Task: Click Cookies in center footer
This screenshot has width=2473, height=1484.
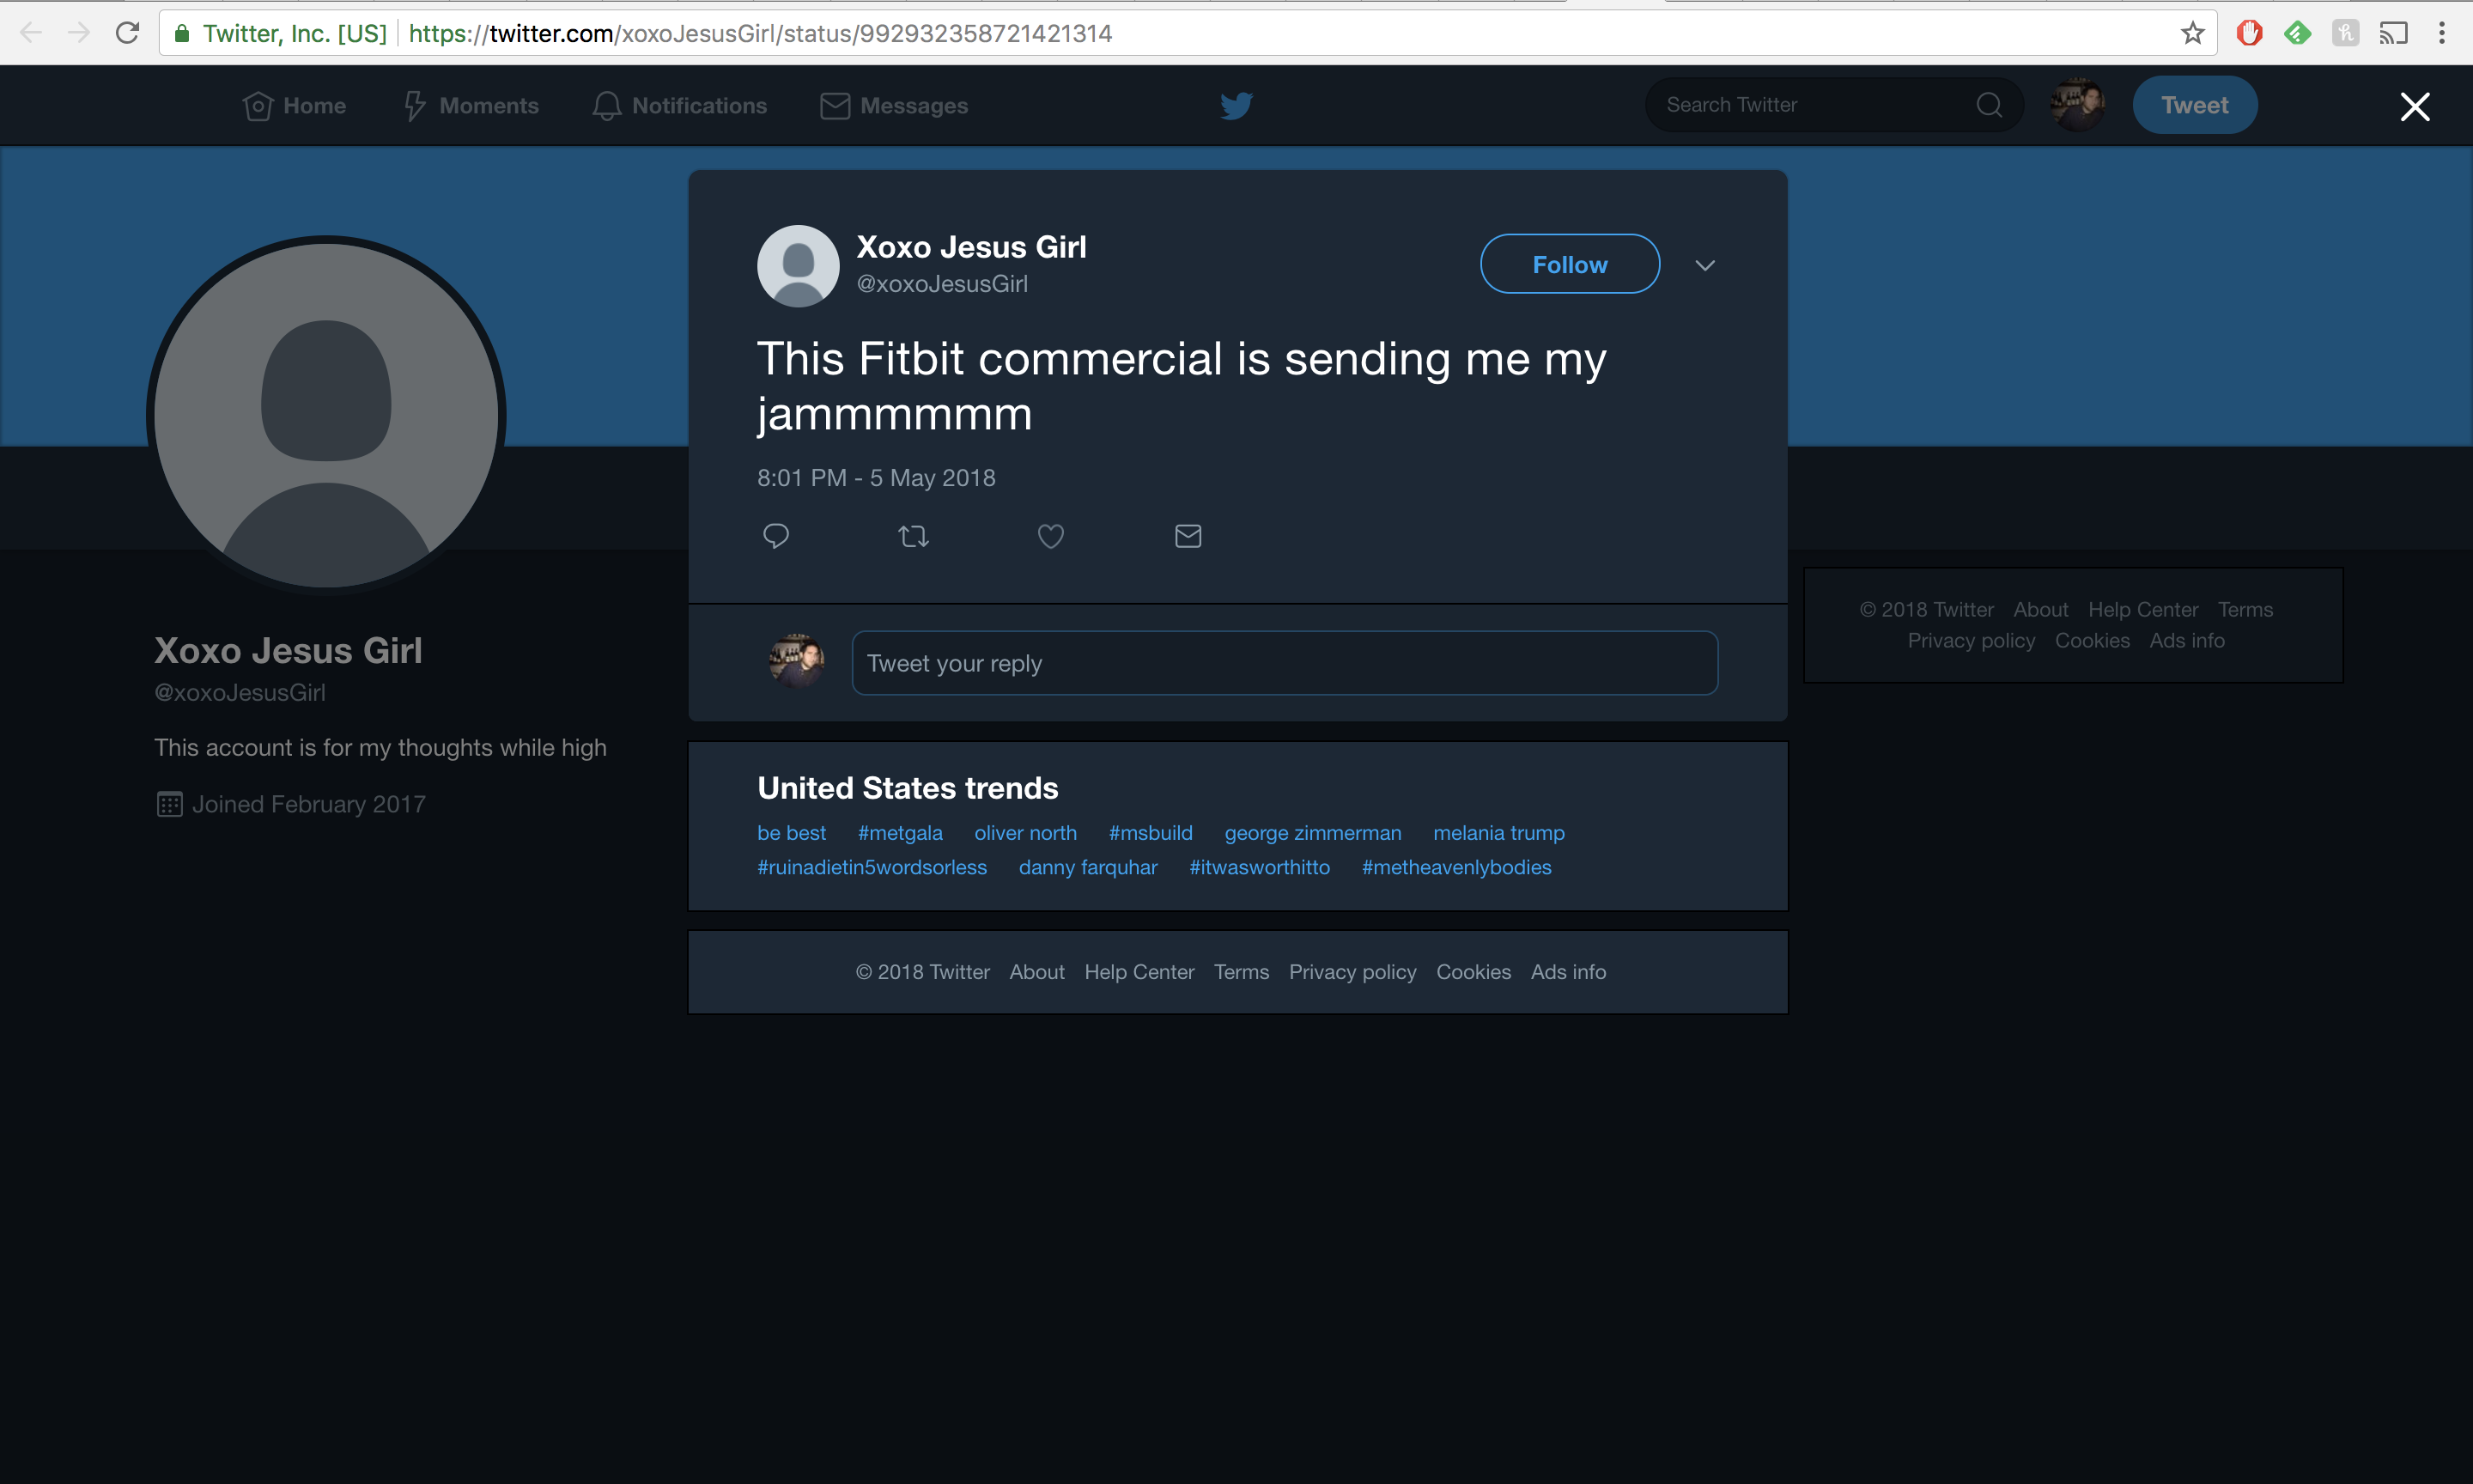Action: pyautogui.click(x=1473, y=972)
